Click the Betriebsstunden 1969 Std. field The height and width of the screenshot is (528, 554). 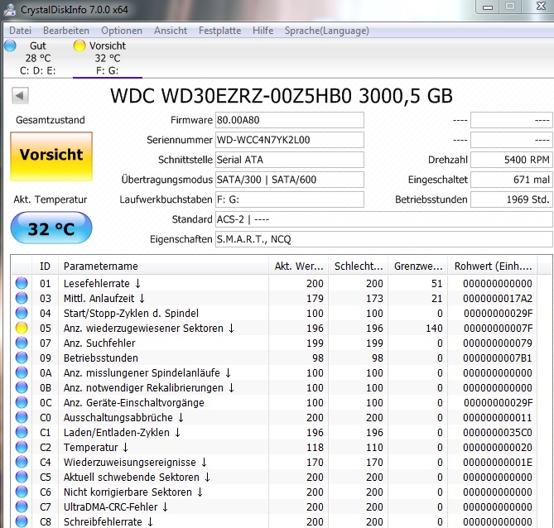point(512,199)
